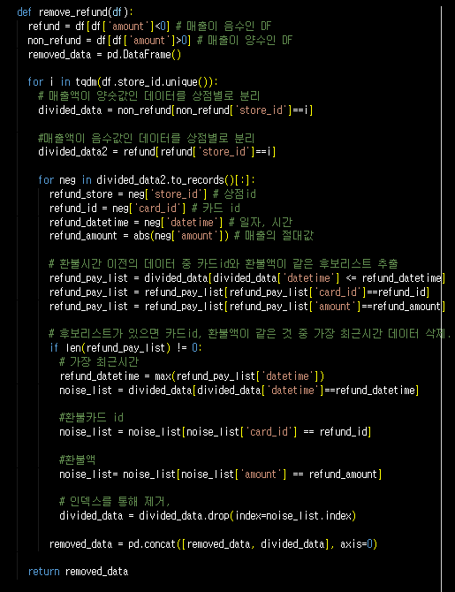Click the 'def remove_refund(df):' function definition line

click(75, 12)
